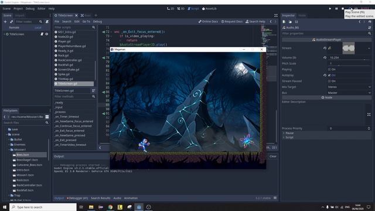375x211 pixels.
Task: Expand the Editor Description text box
Action: point(369,115)
